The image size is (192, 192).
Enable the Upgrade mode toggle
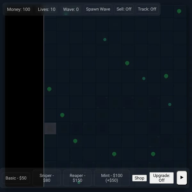162,178
